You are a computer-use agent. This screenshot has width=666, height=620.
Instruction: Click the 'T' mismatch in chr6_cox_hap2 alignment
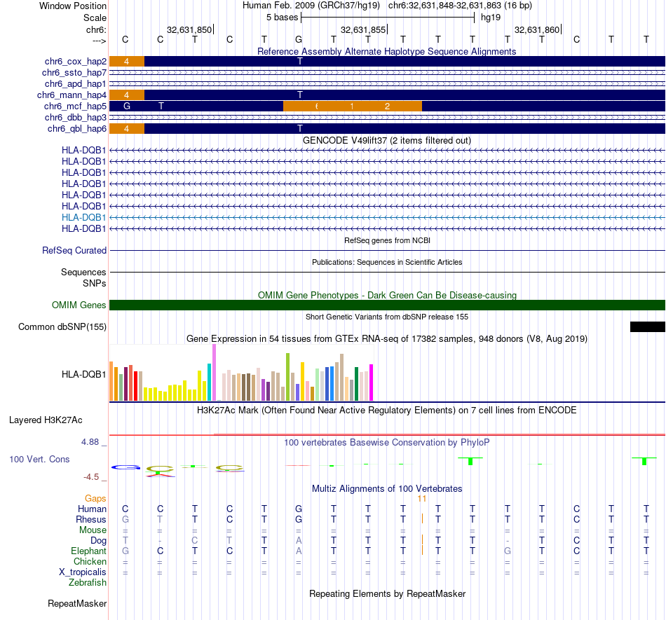pyautogui.click(x=300, y=62)
